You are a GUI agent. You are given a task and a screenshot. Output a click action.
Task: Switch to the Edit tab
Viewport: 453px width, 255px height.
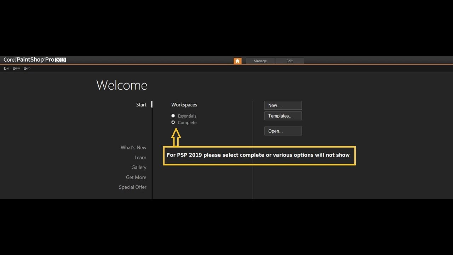tap(289, 61)
